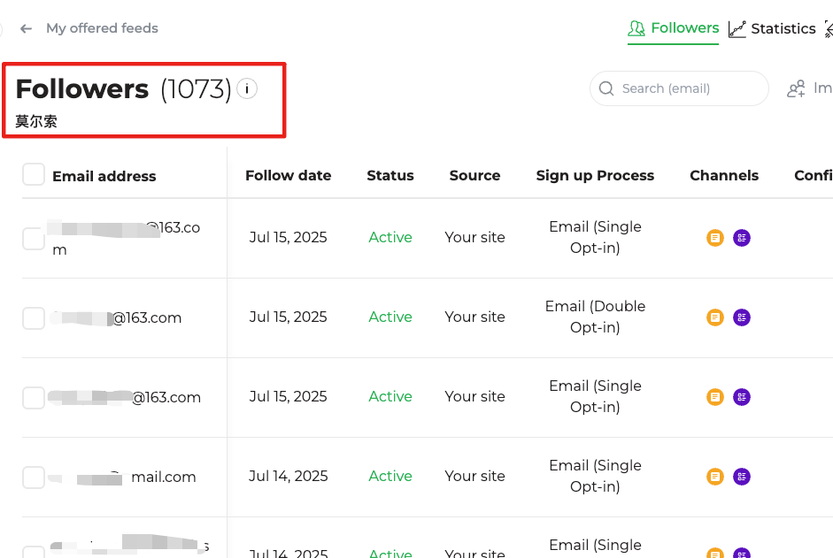Tick the select-all checkbox beside Email address

34,175
